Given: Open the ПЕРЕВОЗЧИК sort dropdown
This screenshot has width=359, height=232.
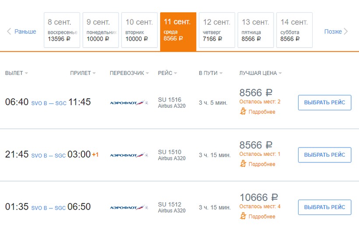Looking at the screenshot, I should click(147, 74).
